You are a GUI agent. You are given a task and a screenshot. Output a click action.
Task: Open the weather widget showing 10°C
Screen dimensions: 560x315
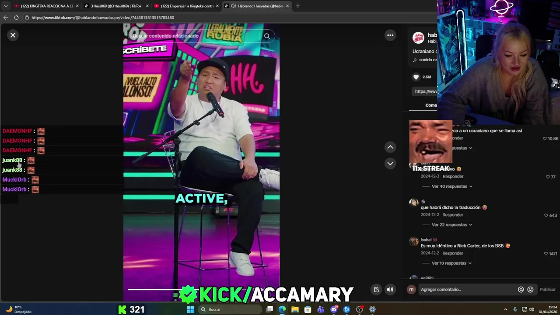click(17, 309)
